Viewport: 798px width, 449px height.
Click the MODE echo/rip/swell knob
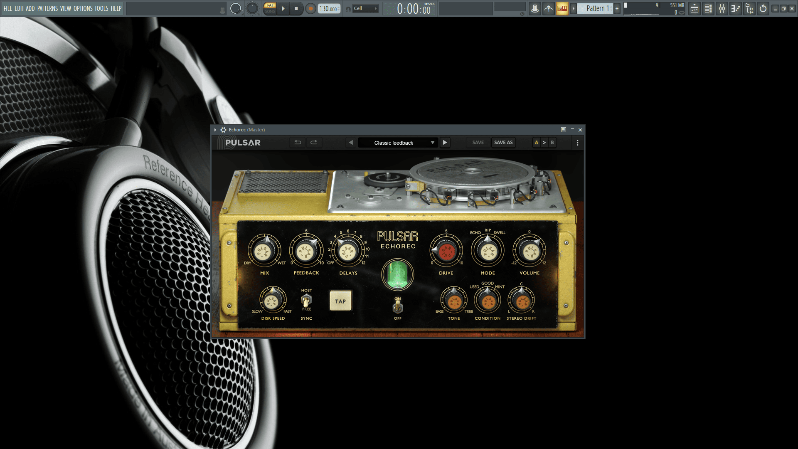[x=488, y=250]
